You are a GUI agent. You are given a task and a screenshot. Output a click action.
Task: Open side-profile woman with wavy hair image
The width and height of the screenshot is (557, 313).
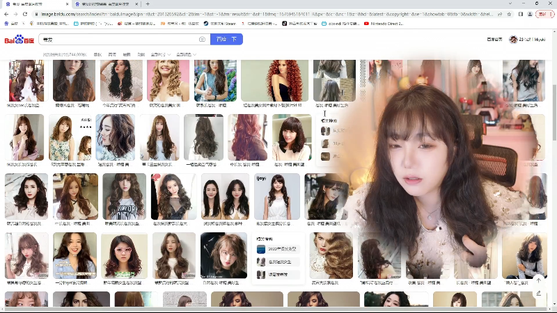coord(116,137)
